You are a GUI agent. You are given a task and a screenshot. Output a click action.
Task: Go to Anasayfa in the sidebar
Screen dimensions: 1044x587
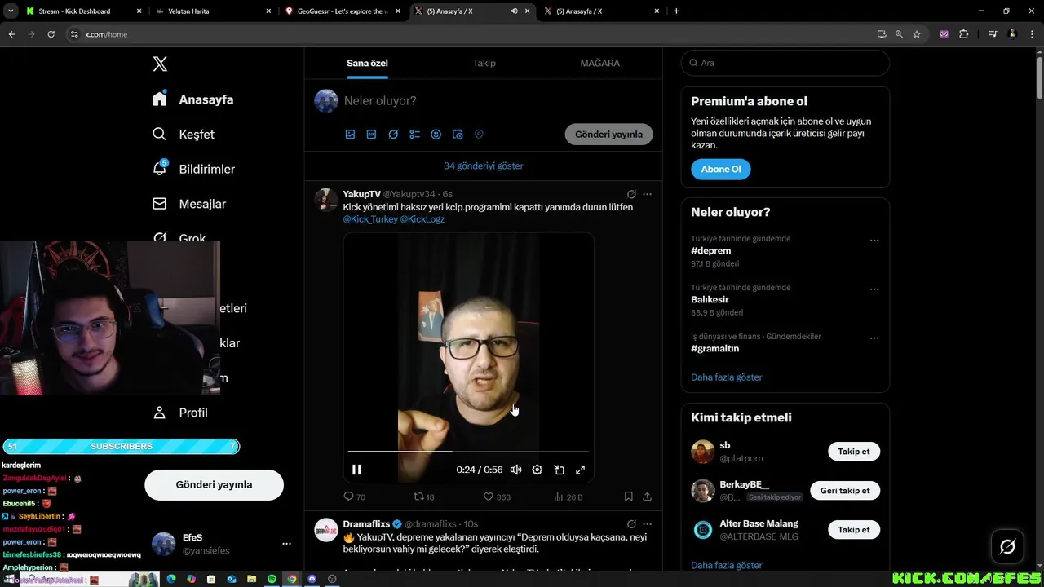[193, 99]
